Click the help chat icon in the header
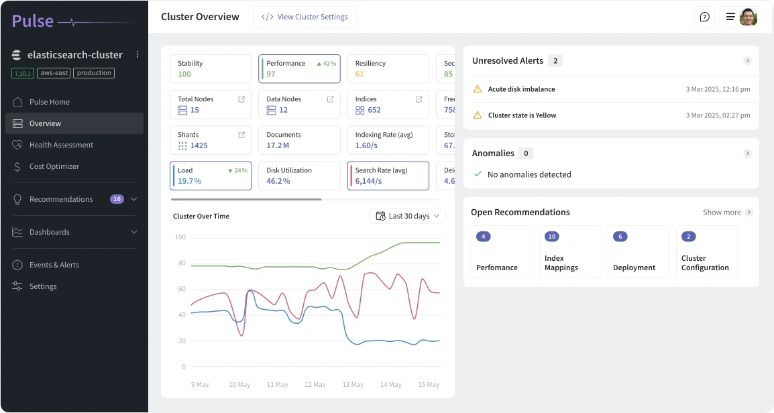Image resolution: width=774 pixels, height=413 pixels. (x=705, y=16)
